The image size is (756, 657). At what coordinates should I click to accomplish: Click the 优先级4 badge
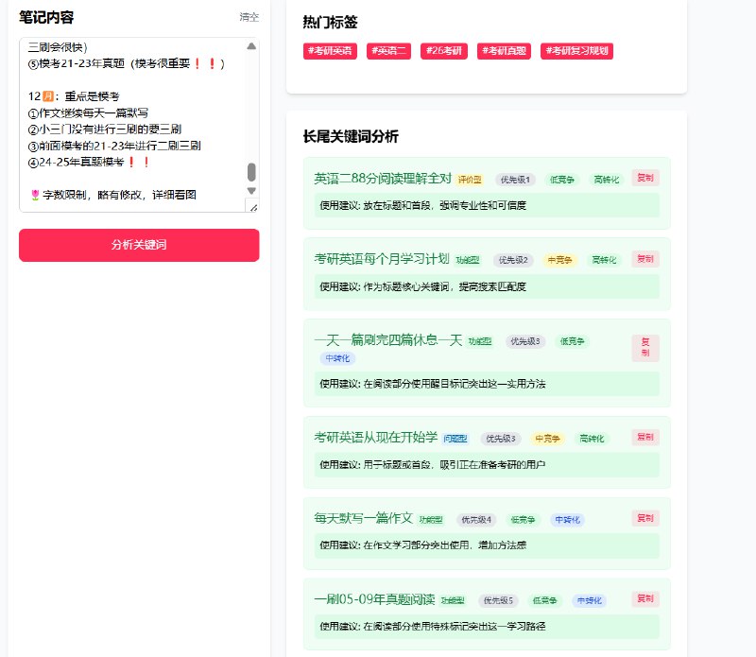pos(476,520)
